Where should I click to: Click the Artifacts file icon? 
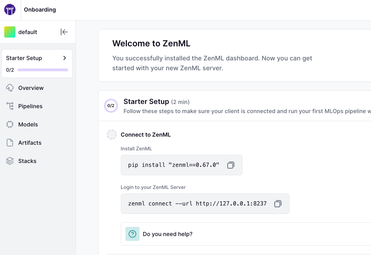click(10, 143)
